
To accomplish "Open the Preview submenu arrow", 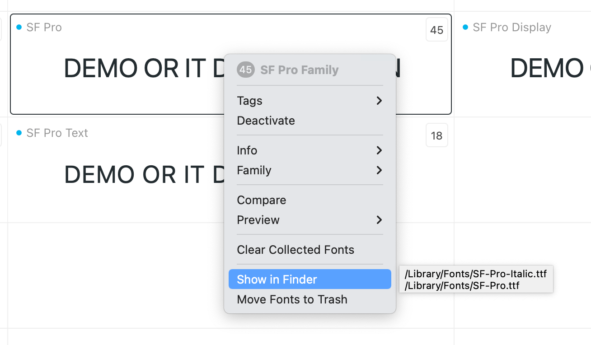I will pyautogui.click(x=379, y=220).
